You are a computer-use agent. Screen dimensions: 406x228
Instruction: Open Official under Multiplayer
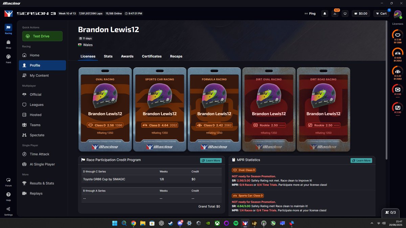(x=42, y=95)
